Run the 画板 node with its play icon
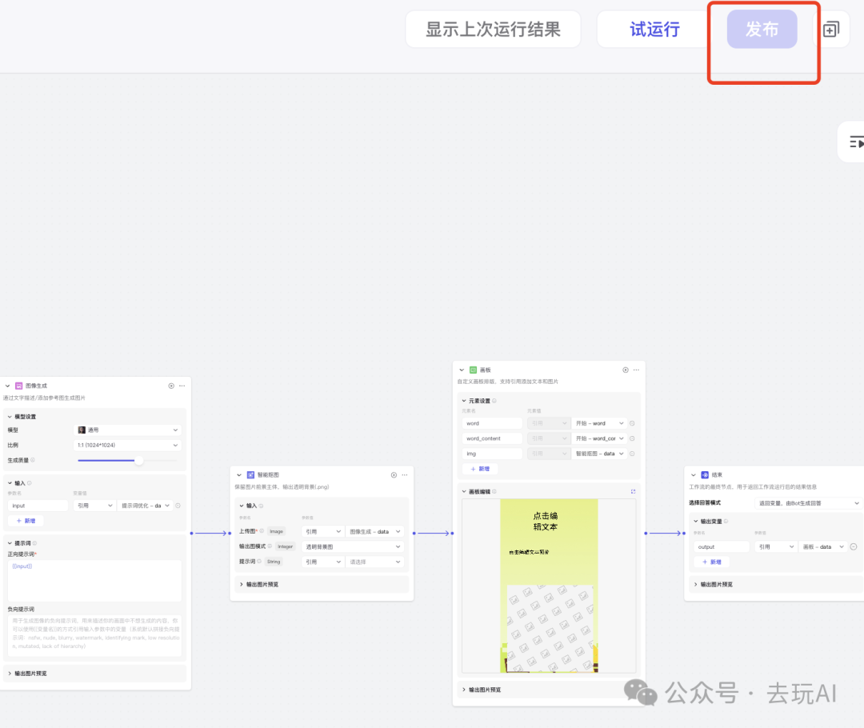 coord(626,370)
